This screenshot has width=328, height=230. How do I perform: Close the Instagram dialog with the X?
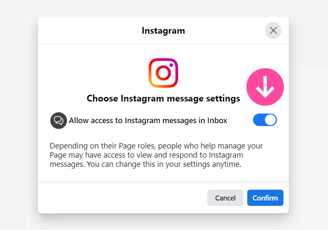[273, 30]
